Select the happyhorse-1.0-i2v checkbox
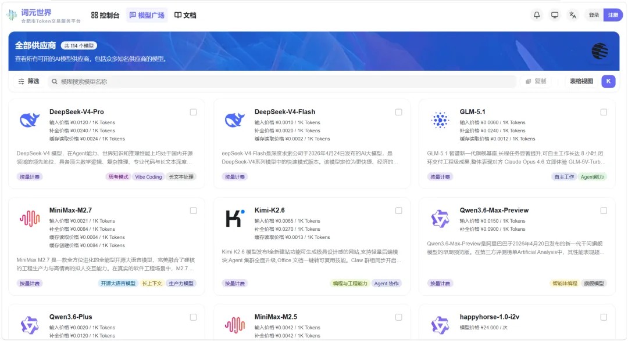The width and height of the screenshot is (628, 341). pyautogui.click(x=604, y=317)
